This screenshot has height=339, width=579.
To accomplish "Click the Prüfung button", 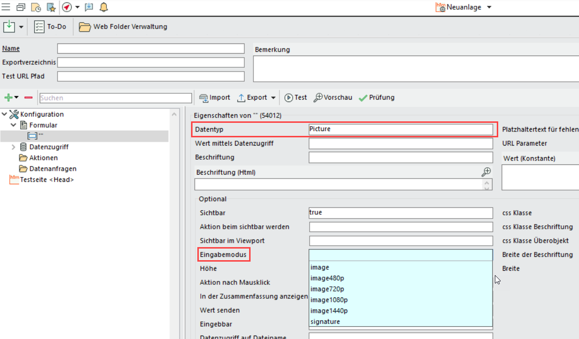I will coord(376,98).
